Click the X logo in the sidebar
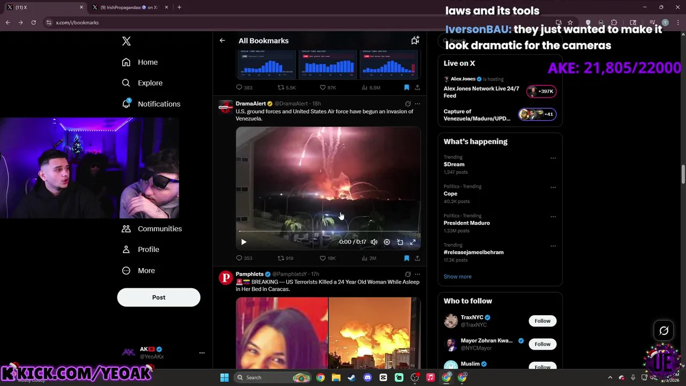 (126, 41)
